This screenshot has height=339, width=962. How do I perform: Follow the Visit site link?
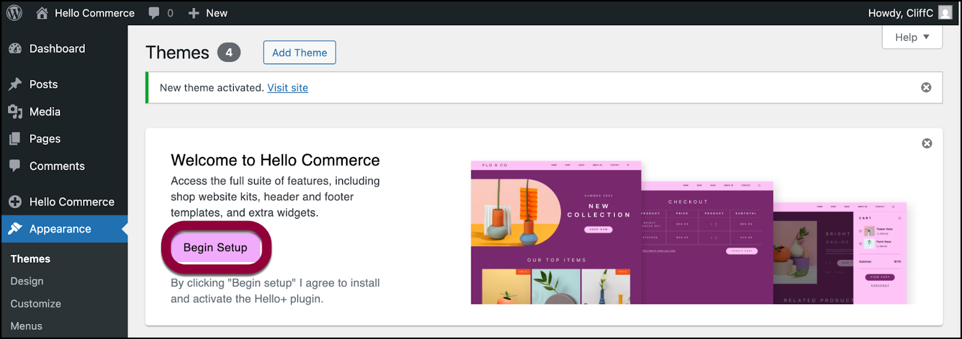tap(287, 88)
